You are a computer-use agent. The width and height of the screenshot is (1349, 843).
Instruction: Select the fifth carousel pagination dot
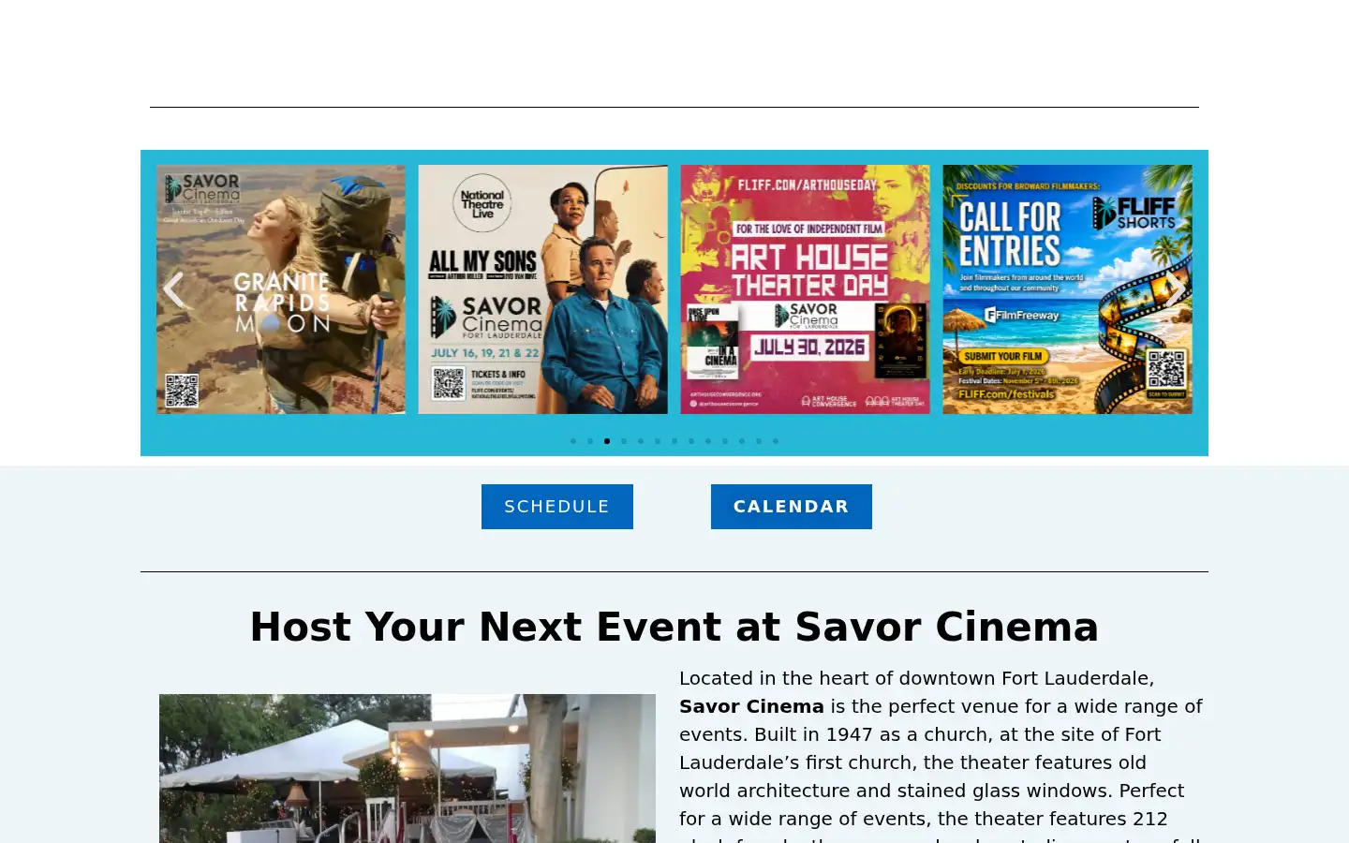click(x=641, y=441)
